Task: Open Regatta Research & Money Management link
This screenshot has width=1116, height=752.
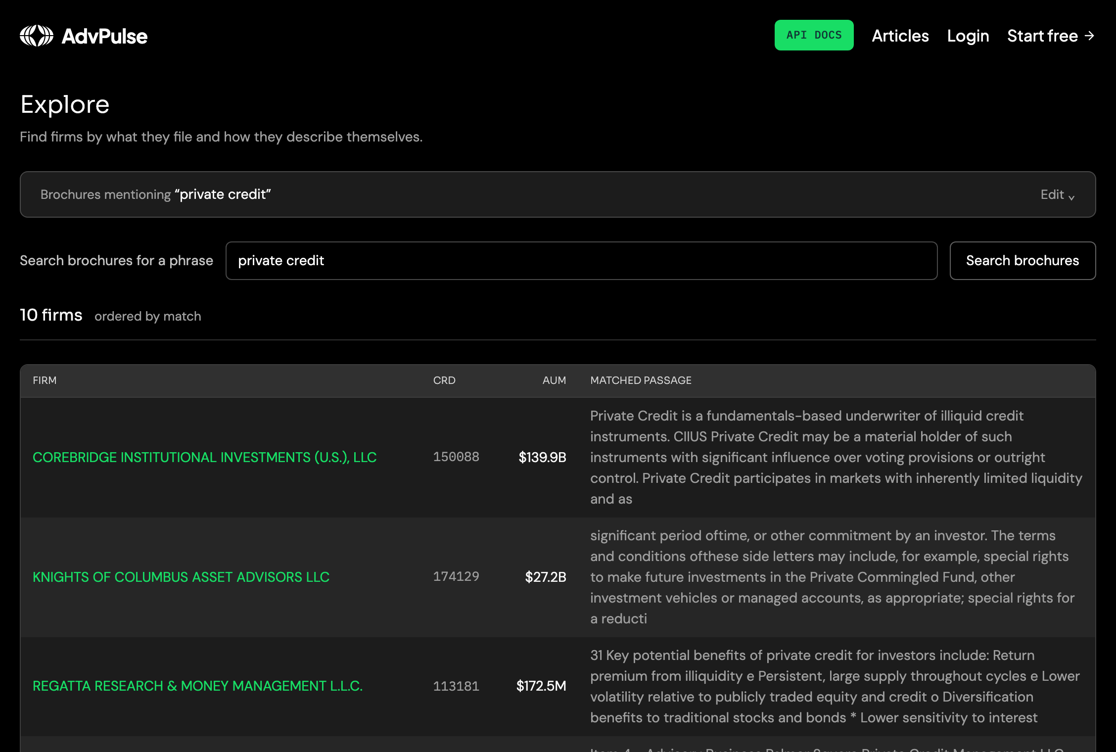Action: click(x=197, y=686)
